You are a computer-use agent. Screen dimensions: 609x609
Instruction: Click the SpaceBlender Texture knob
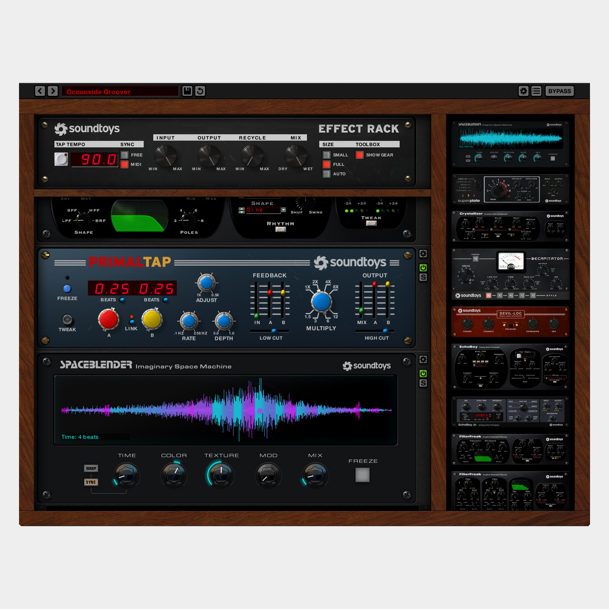[221, 475]
